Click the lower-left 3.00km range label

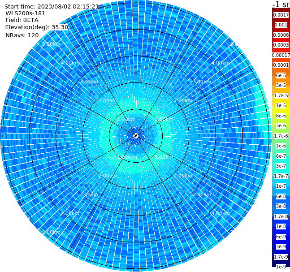89,194
